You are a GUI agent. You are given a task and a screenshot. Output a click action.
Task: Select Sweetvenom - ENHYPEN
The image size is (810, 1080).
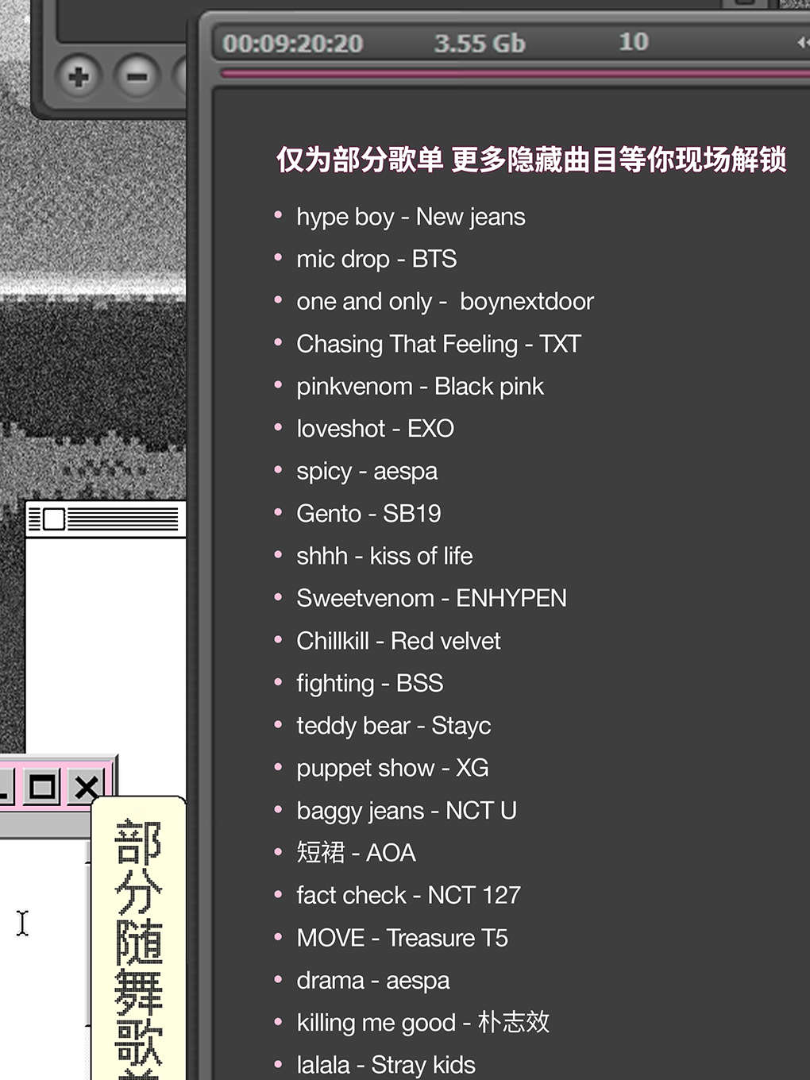tap(431, 599)
